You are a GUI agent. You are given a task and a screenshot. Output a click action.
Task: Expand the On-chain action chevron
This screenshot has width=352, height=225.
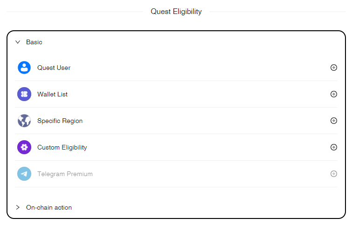click(18, 207)
